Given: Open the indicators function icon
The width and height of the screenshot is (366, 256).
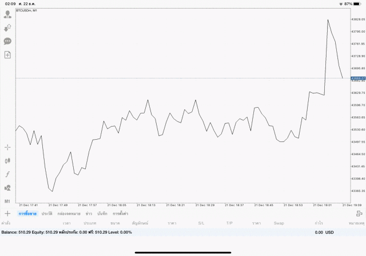Looking at the screenshot, I should pyautogui.click(x=8, y=174).
